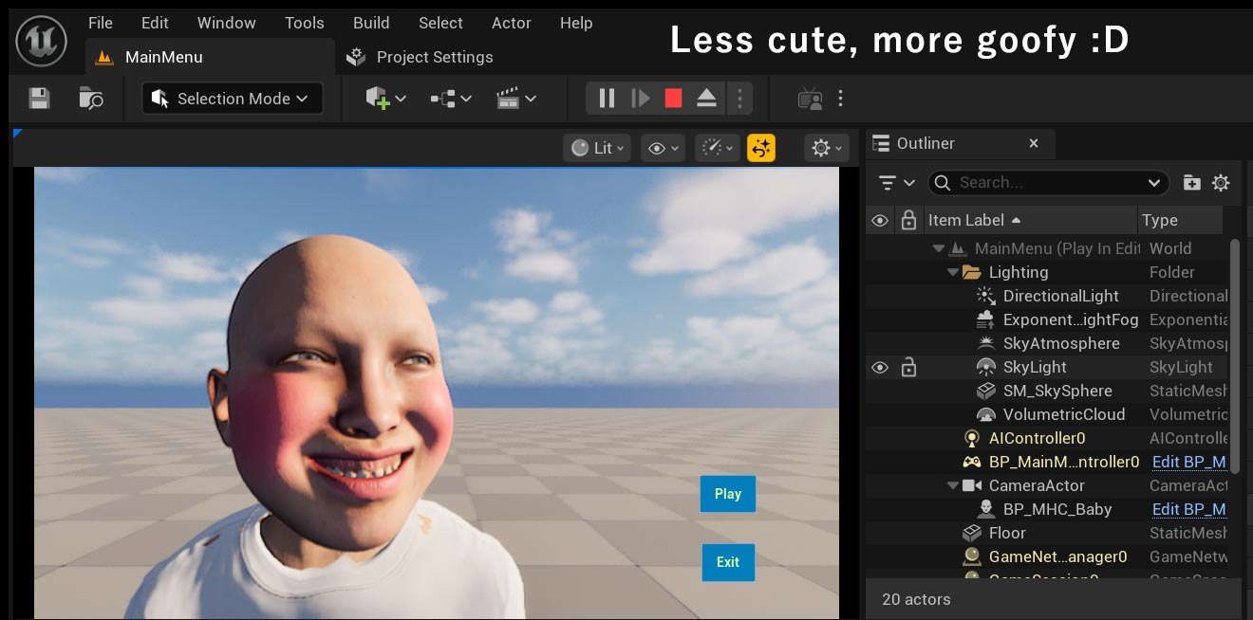Screen dimensions: 1253x620
Task: Click the yellow realtime effects viewport icon
Action: (761, 148)
